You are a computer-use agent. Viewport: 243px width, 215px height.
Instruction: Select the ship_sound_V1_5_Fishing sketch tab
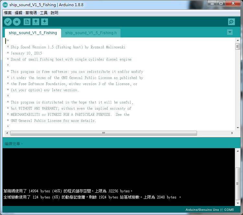(33, 33)
